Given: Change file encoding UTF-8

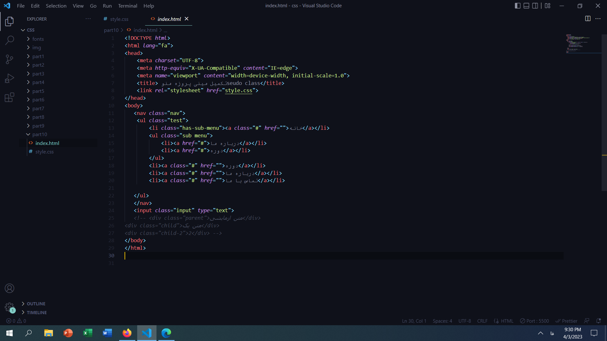Looking at the screenshot, I should [464, 321].
